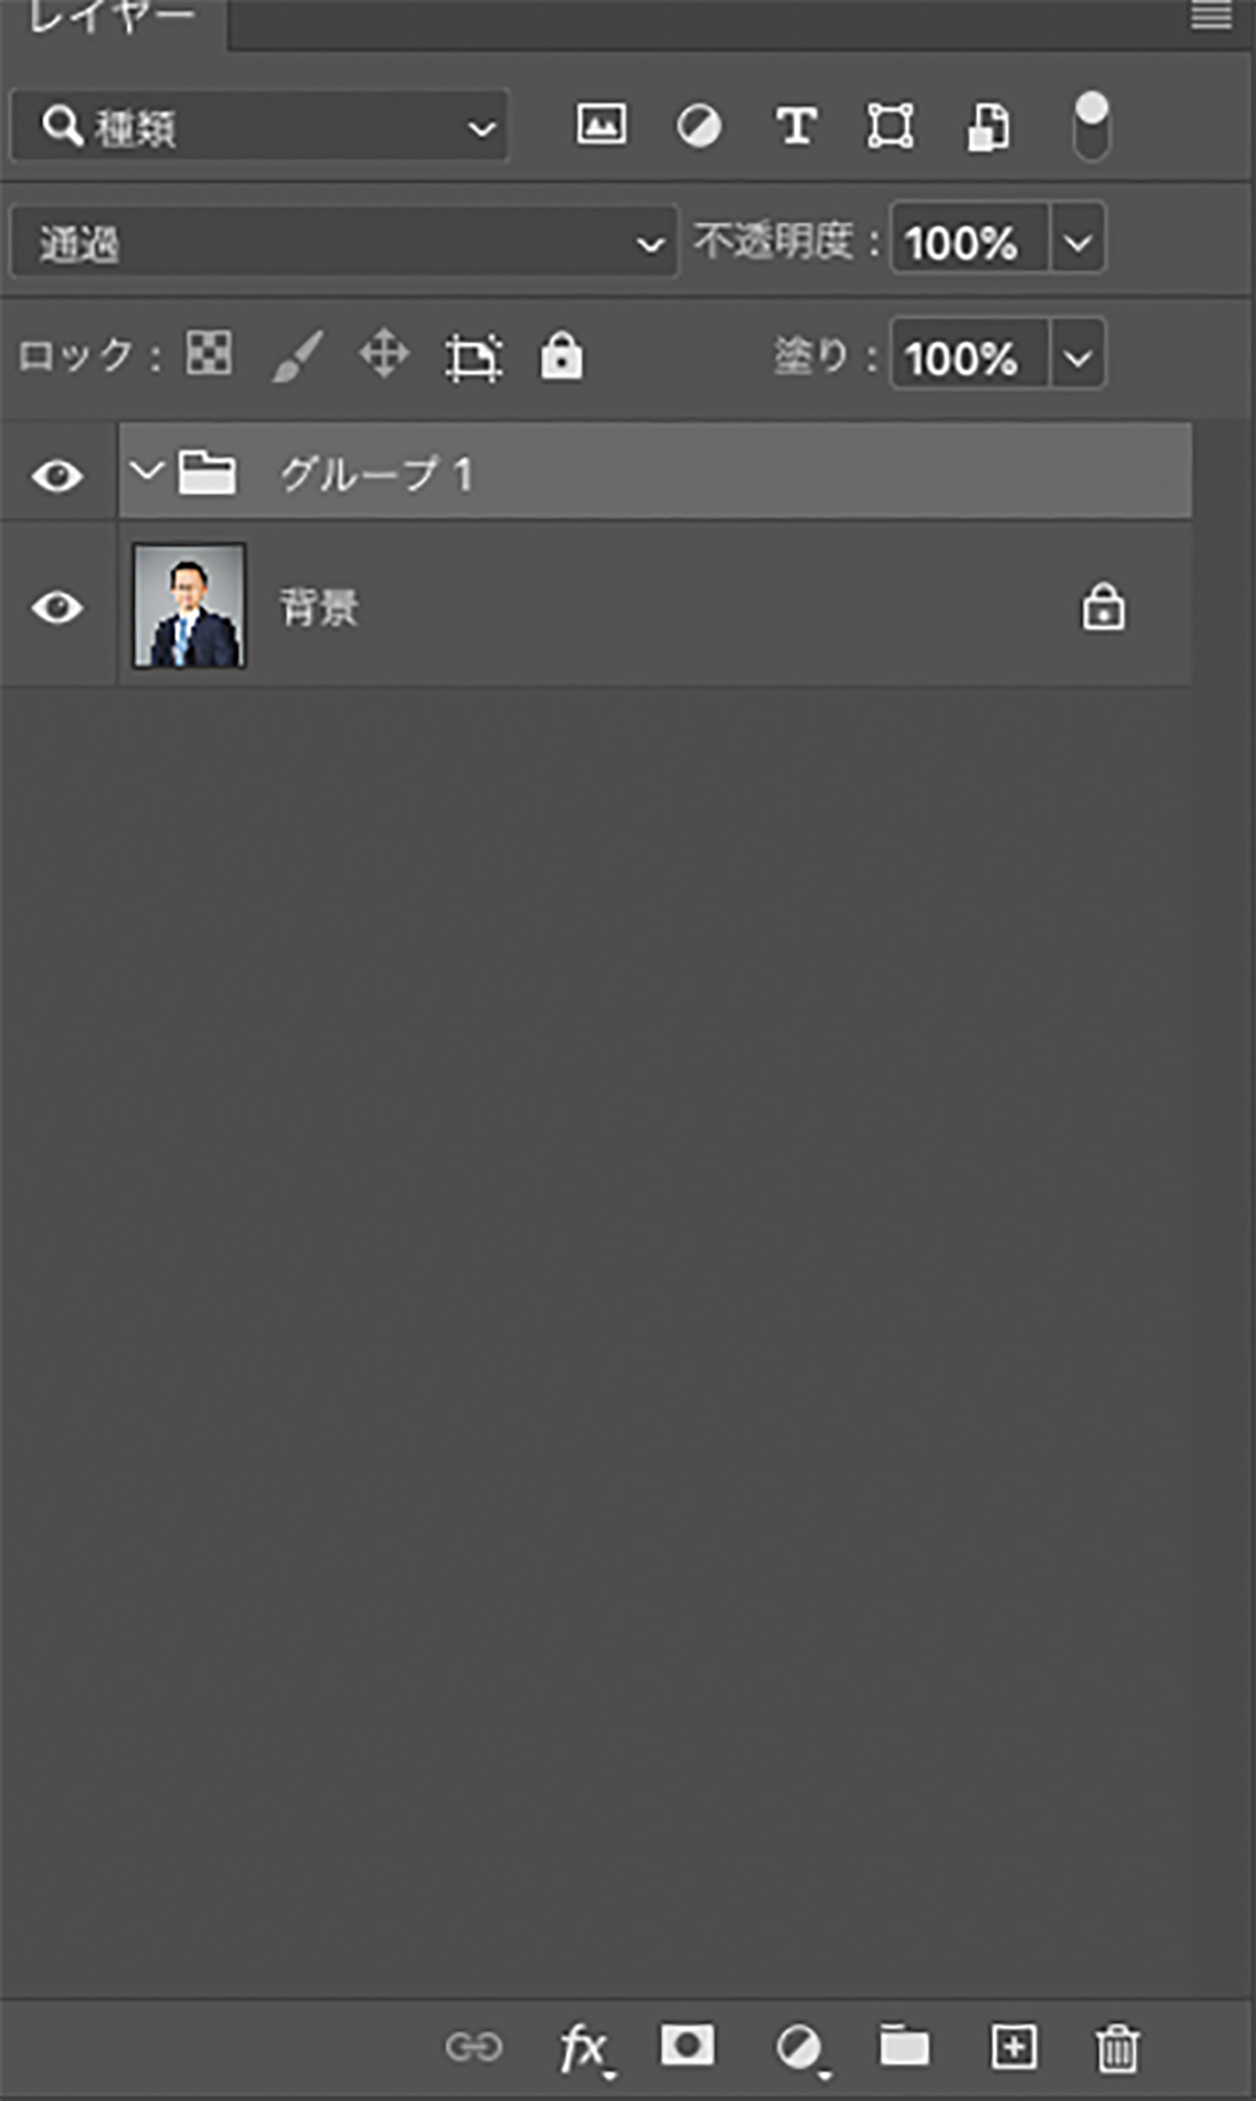Screen dimensions: 1256x2101
Task: Filter for adjustment layers icon
Action: coord(698,126)
